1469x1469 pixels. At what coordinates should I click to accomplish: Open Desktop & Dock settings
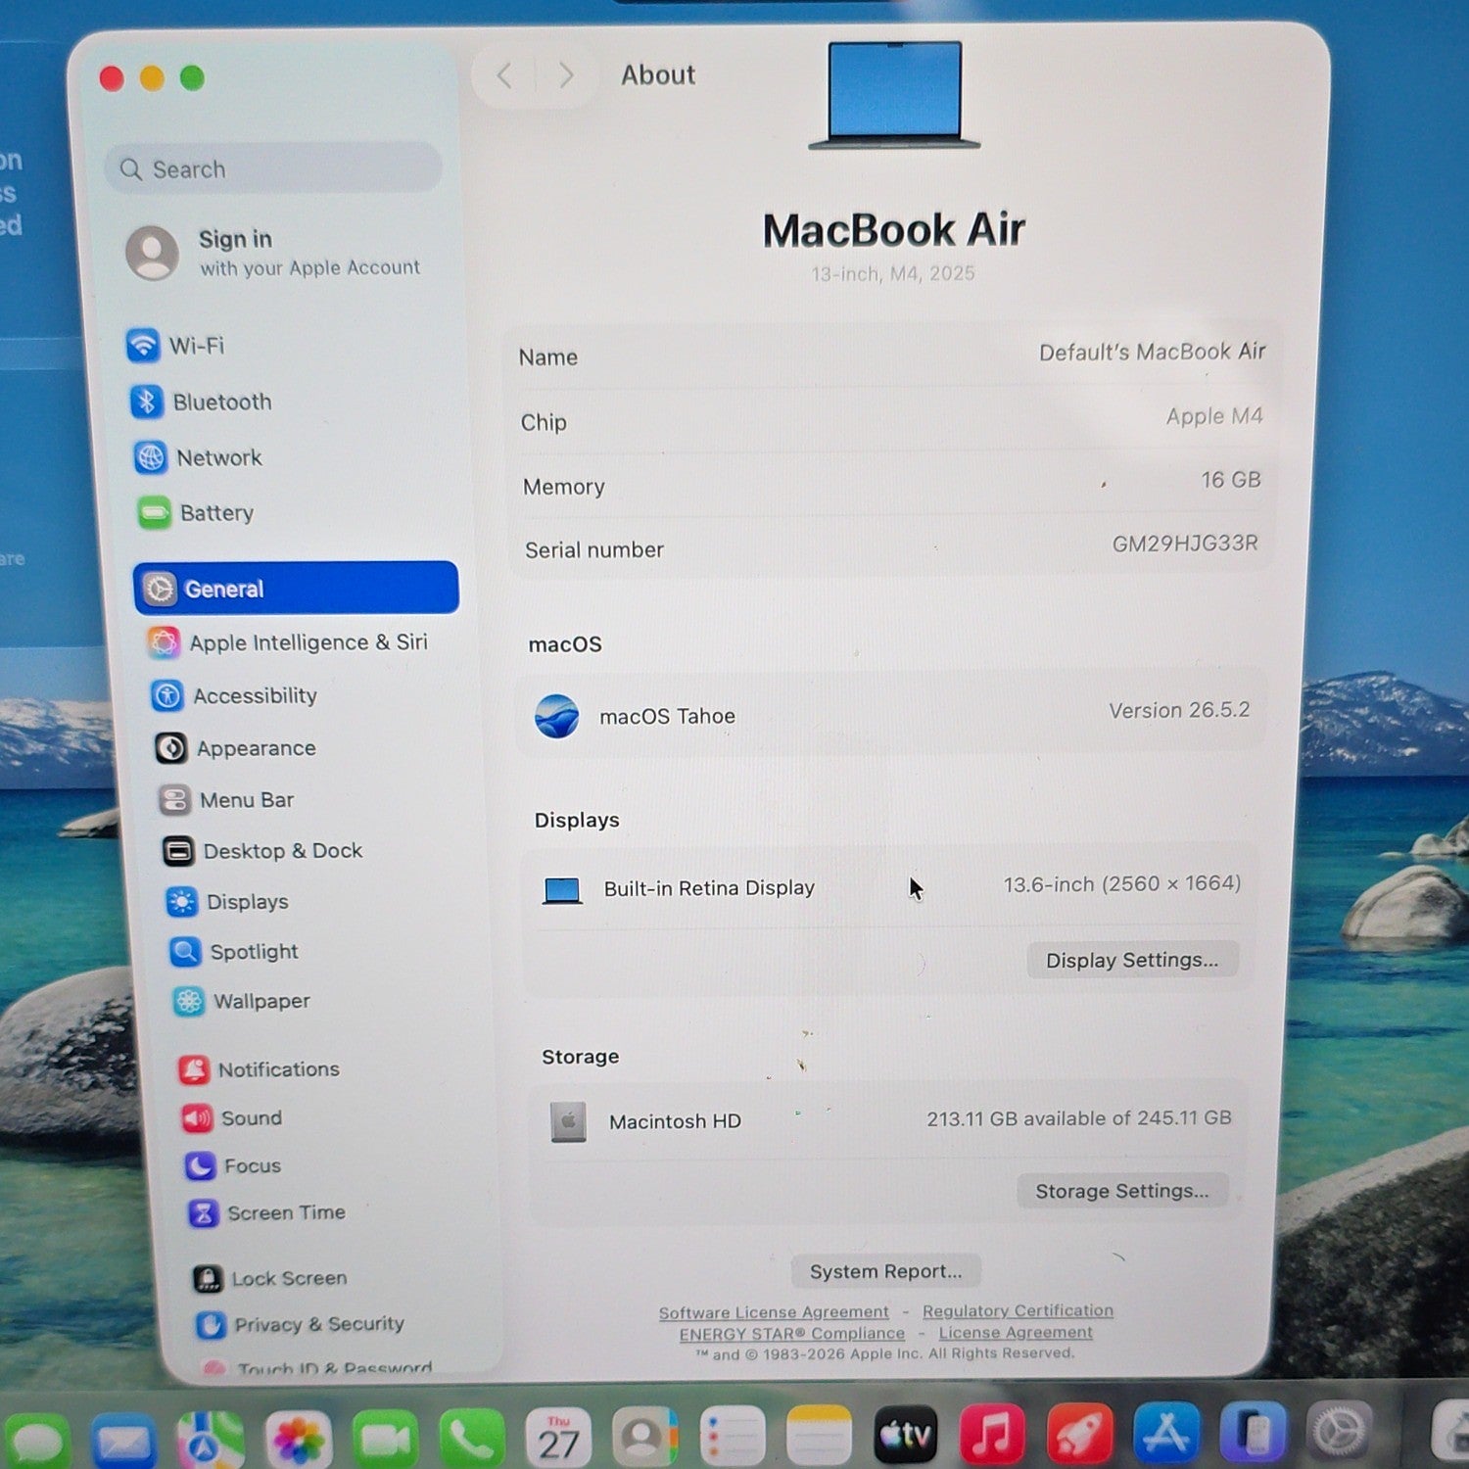[x=262, y=851]
